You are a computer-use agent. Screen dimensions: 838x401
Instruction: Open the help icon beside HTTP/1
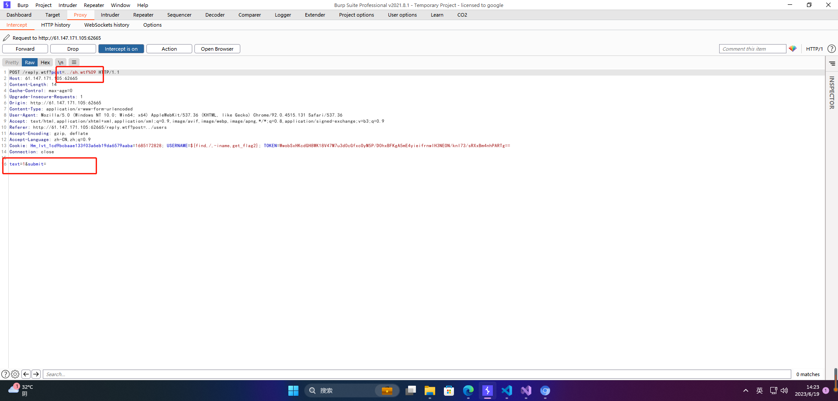(x=832, y=48)
